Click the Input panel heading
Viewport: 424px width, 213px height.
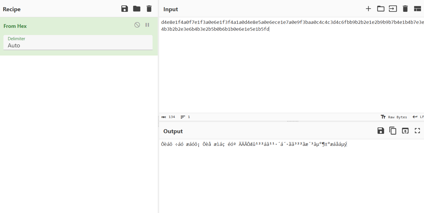click(171, 9)
